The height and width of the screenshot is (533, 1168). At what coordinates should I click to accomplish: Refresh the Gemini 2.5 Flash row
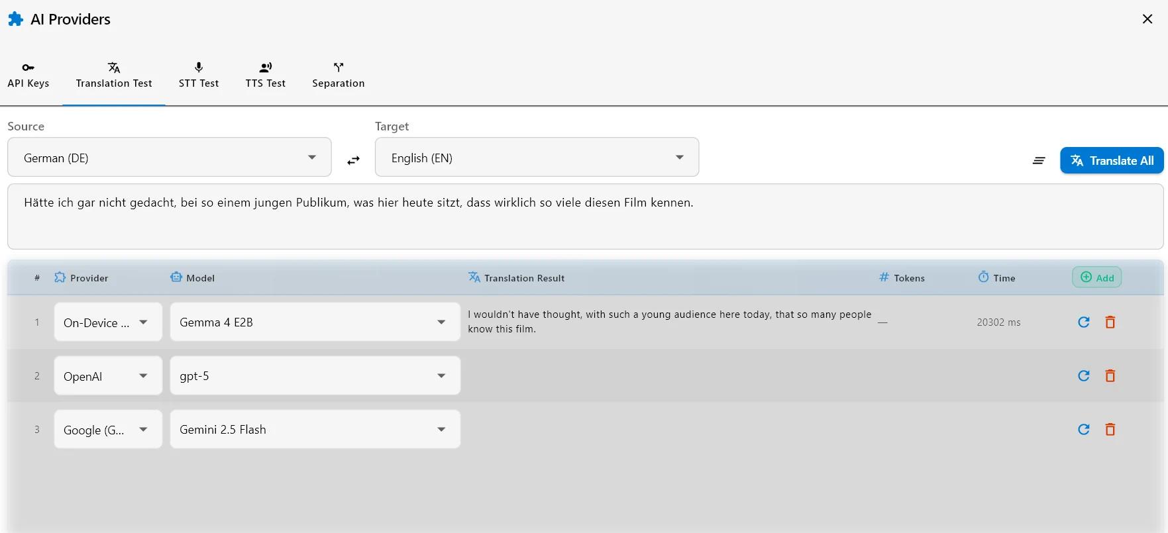pyautogui.click(x=1084, y=430)
